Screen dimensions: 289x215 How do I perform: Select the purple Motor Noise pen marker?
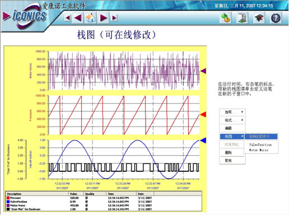tap(203, 71)
